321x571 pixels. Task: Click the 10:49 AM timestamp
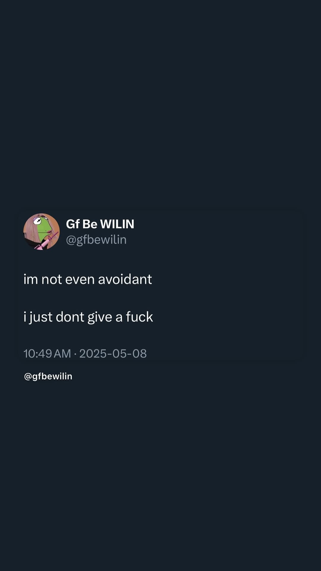pyautogui.click(x=47, y=354)
